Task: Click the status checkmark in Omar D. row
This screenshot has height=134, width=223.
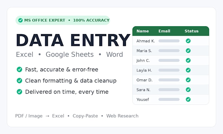Action: pyautogui.click(x=188, y=80)
